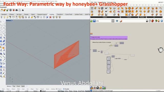Click the dotted grid points icon in Visibility toolbar
The width and height of the screenshot is (164, 92).
[44, 17]
